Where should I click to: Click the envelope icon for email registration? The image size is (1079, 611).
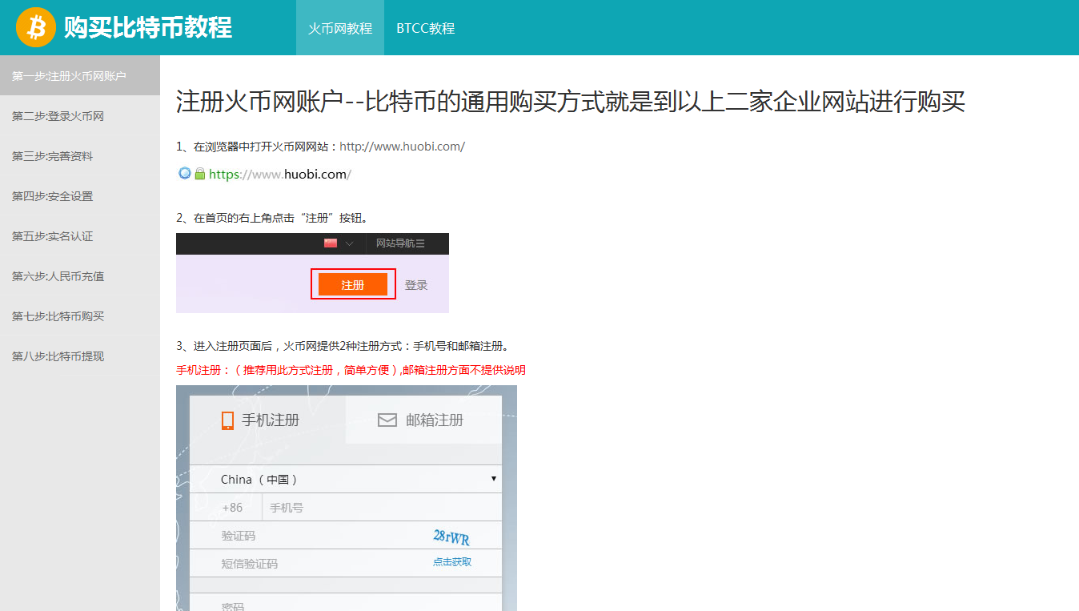pos(387,420)
